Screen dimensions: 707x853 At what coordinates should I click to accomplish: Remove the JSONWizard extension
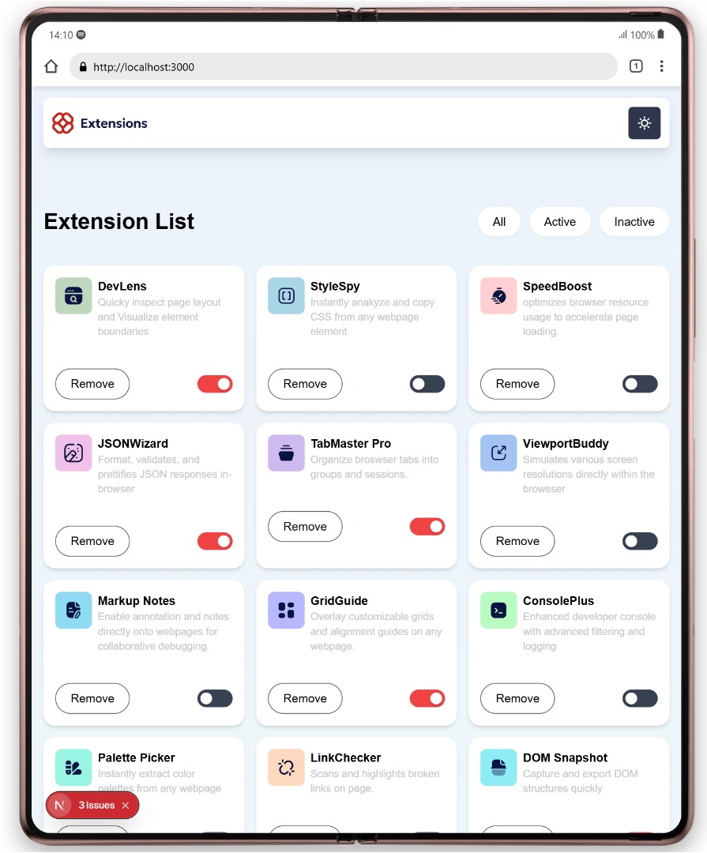pos(92,541)
